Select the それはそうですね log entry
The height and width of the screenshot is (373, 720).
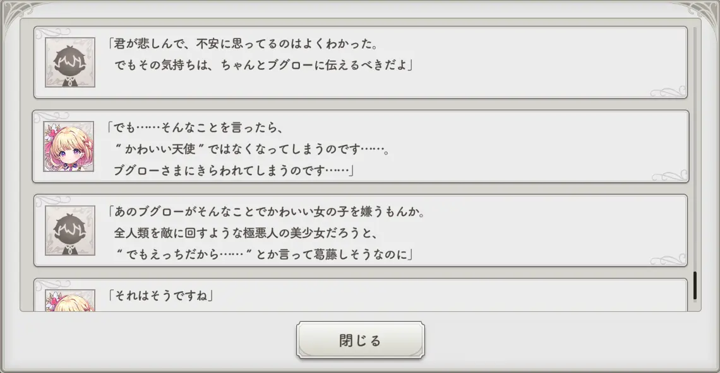[361, 296]
